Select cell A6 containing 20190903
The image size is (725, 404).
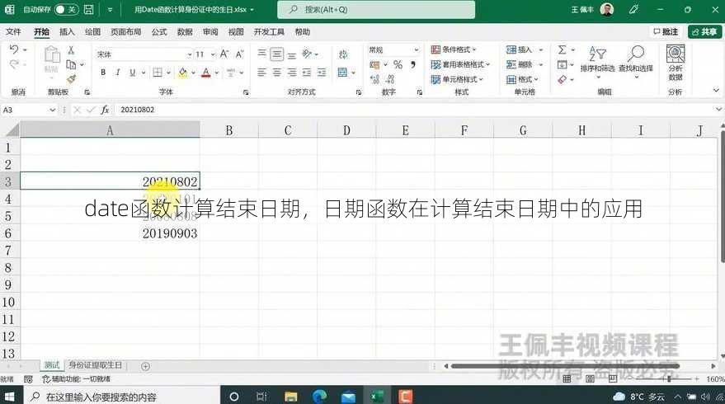click(x=110, y=233)
